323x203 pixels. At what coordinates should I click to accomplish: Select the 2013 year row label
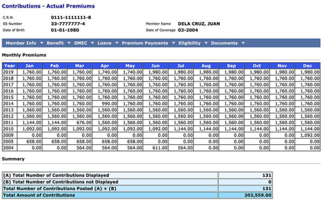(x=8, y=110)
